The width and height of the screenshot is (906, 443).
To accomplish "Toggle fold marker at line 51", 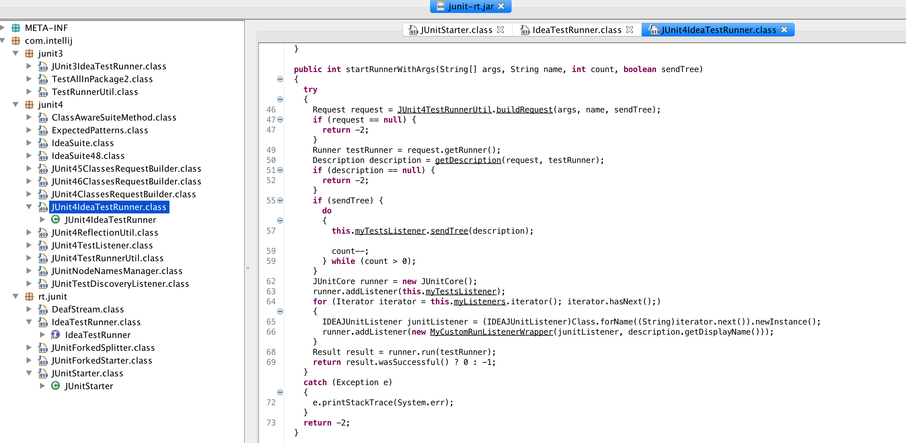I will pyautogui.click(x=280, y=170).
